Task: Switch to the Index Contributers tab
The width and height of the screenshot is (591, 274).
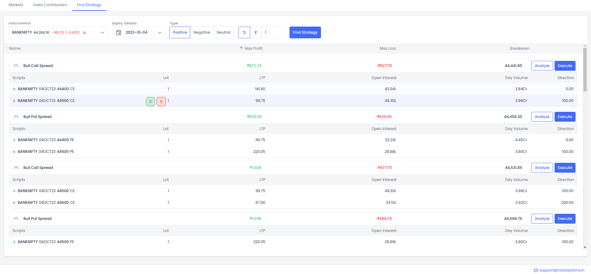Action: tap(50, 5)
